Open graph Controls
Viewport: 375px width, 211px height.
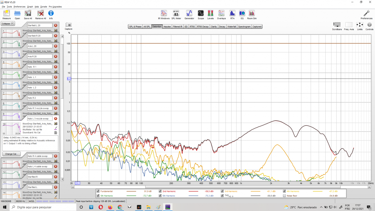coord(370,26)
